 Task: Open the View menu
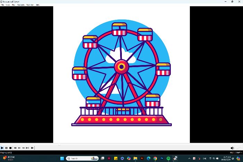(8, 5)
